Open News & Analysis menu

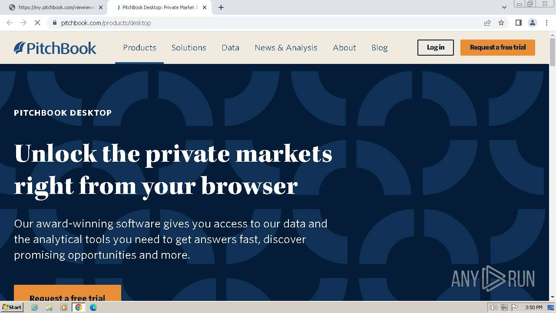[x=286, y=48]
